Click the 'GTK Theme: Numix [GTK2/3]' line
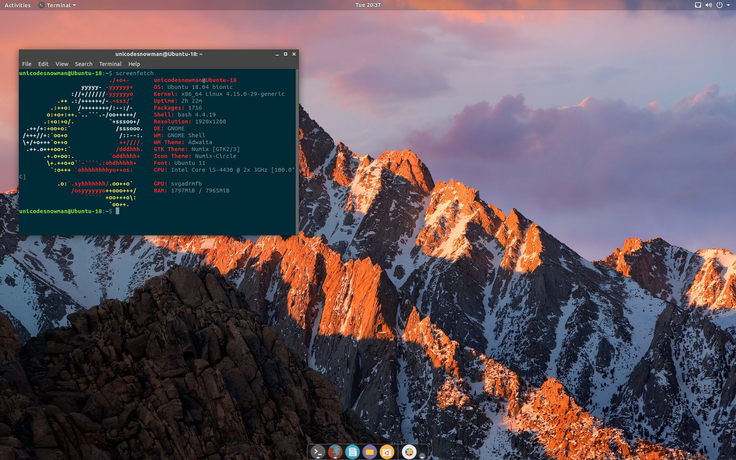Image resolution: width=736 pixels, height=460 pixels. (x=197, y=149)
